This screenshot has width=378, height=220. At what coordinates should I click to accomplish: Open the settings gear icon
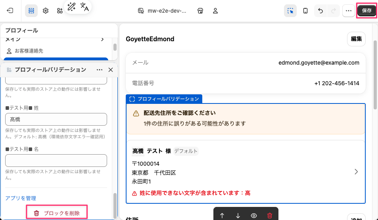(46, 11)
